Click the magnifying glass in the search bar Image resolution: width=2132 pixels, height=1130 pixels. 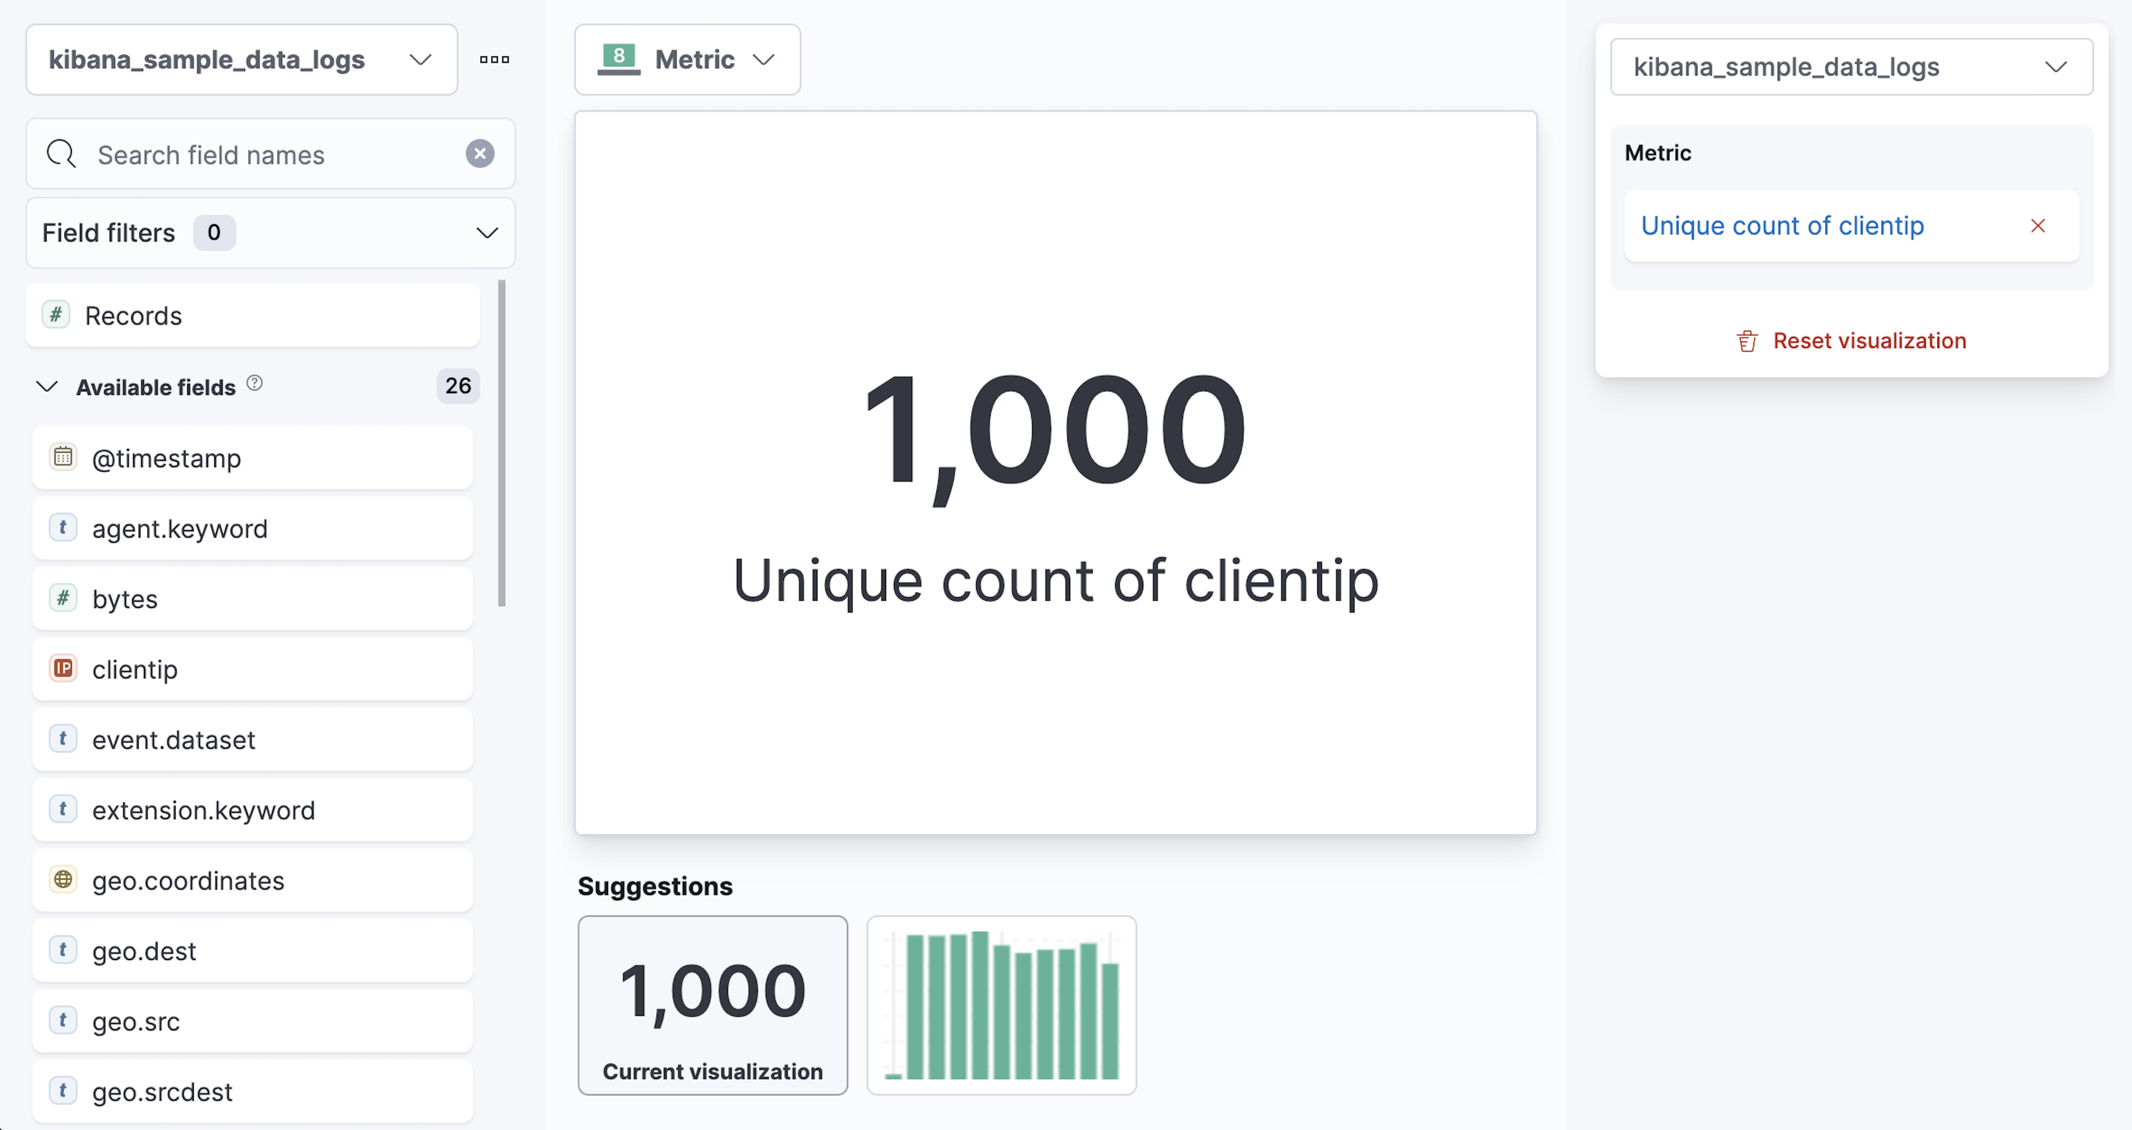click(61, 154)
